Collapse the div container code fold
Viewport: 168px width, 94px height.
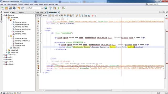click(x=41, y=33)
